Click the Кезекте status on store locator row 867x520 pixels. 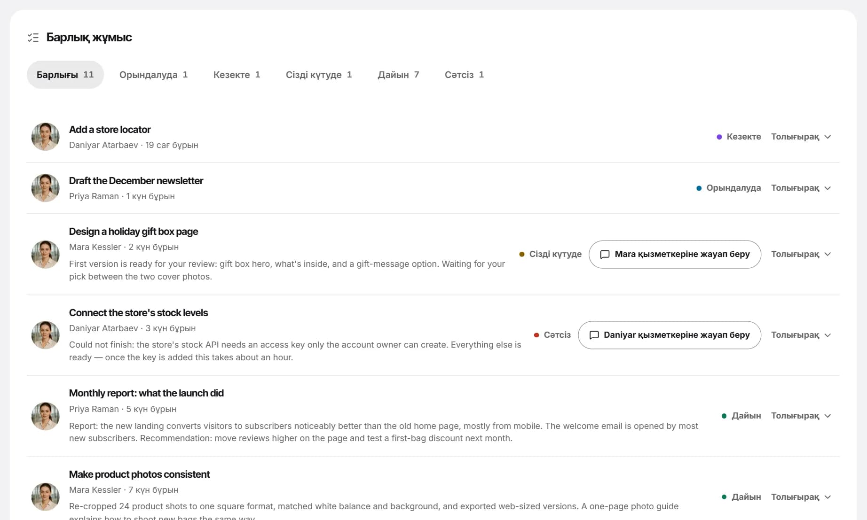[x=739, y=137]
